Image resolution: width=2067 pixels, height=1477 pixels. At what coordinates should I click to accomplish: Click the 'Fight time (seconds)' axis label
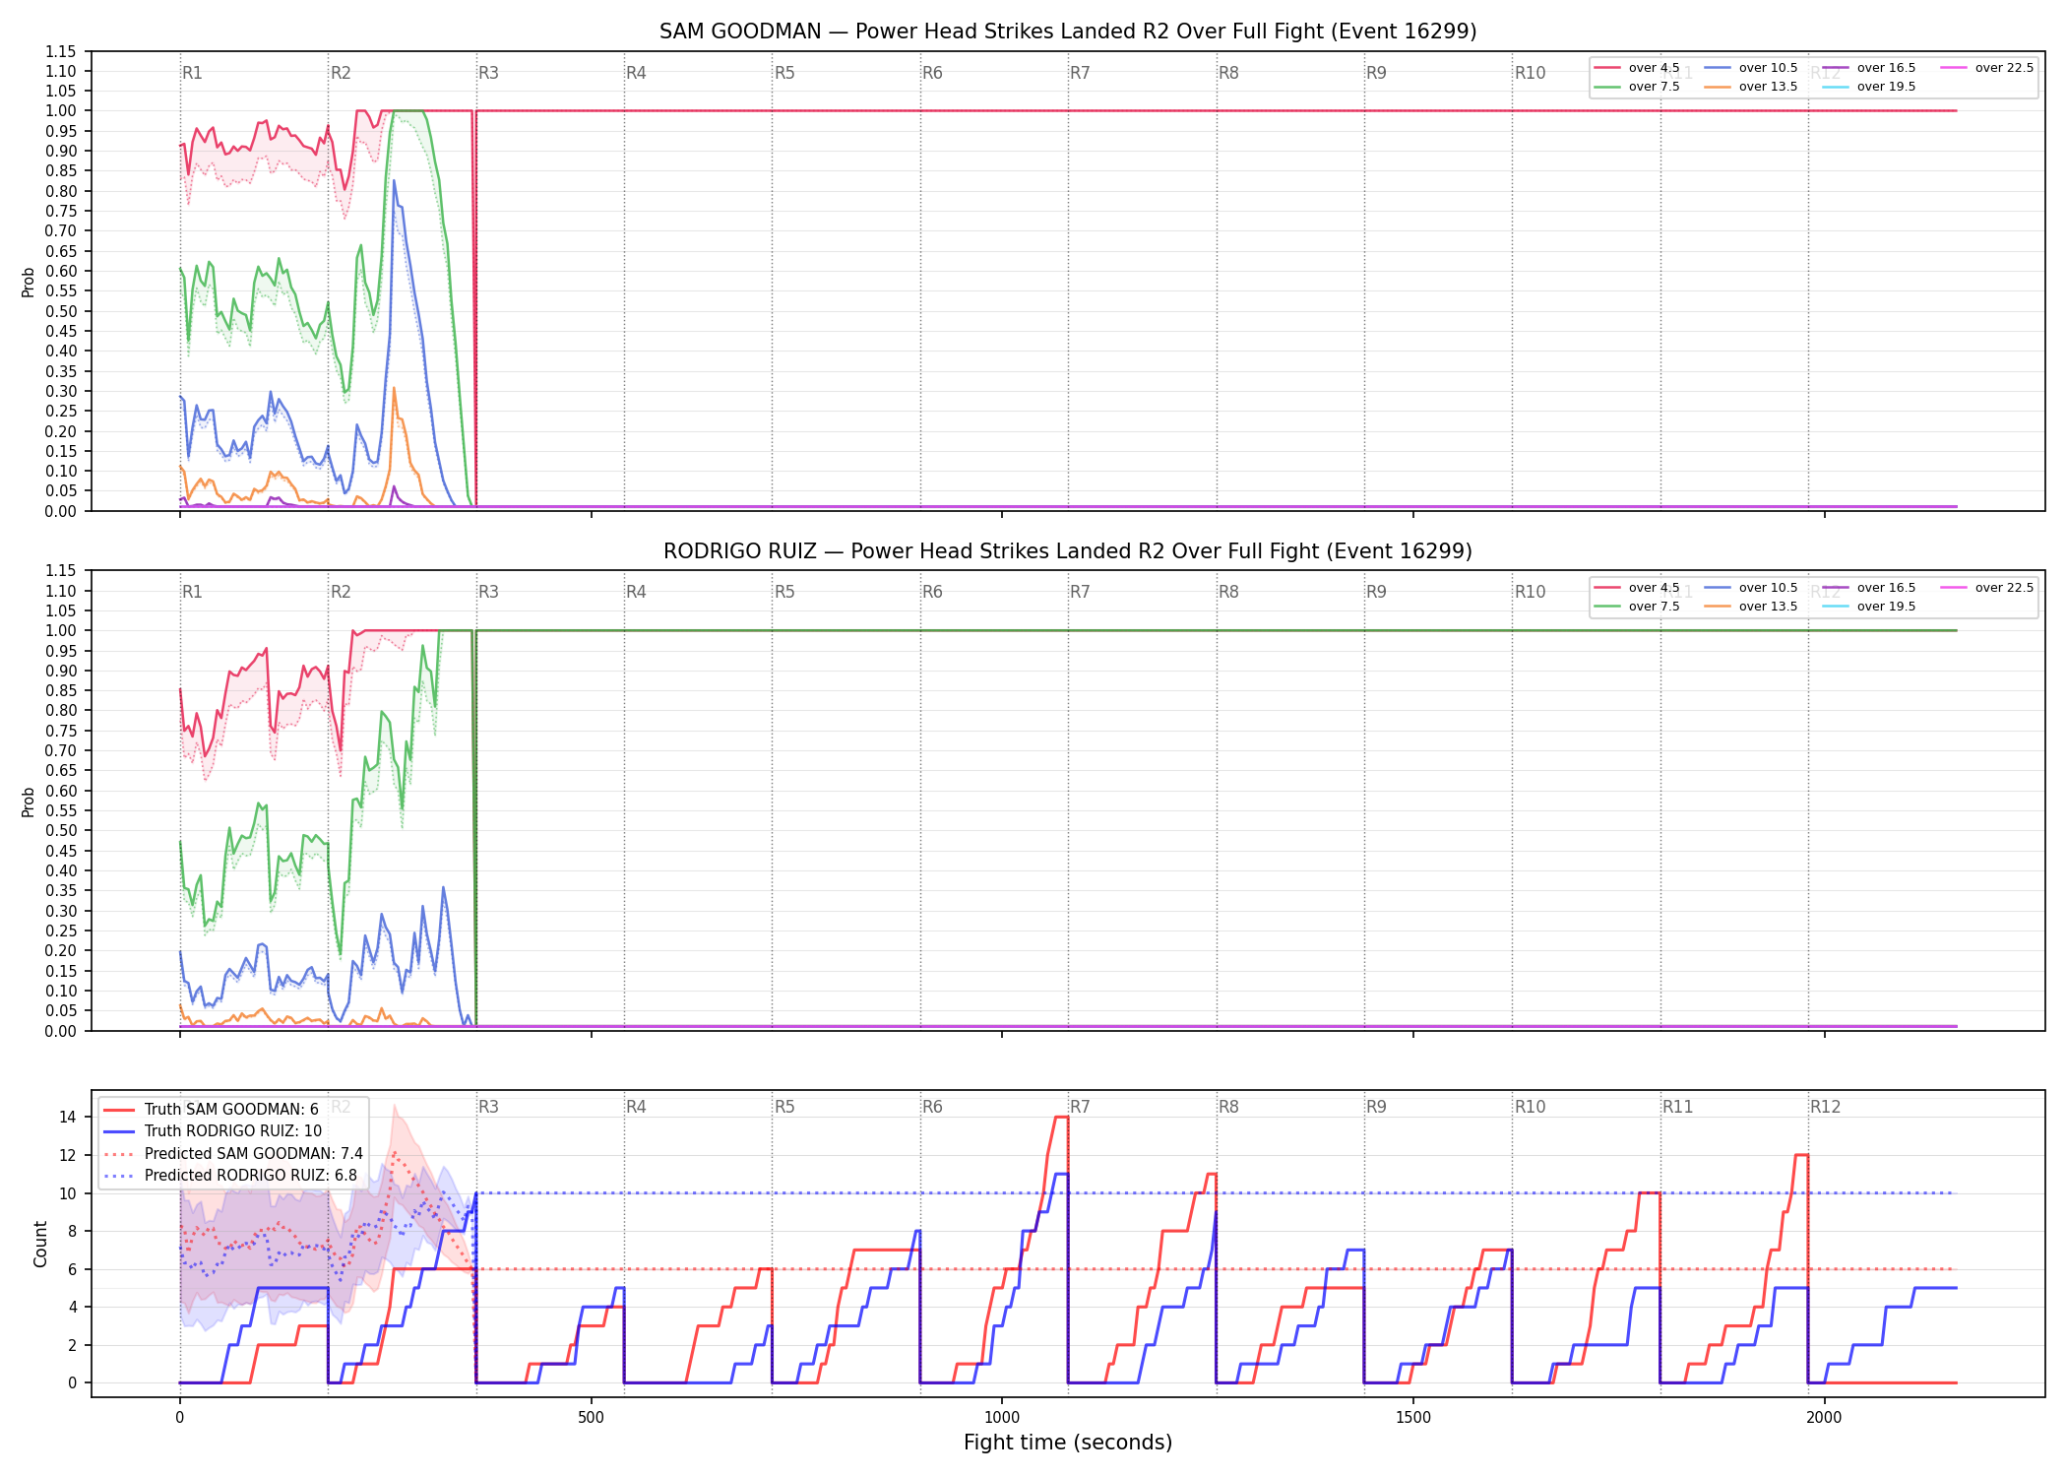pos(1068,1443)
